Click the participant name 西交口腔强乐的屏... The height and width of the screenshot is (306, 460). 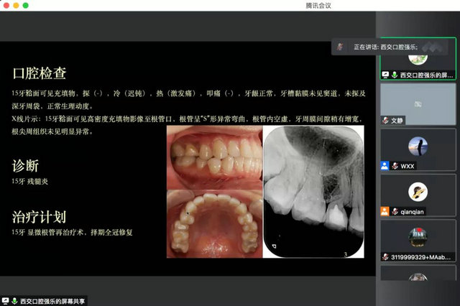coord(426,75)
